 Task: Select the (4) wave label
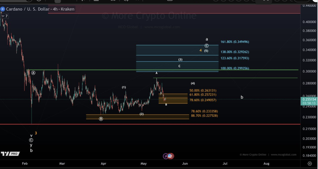pos(193,83)
